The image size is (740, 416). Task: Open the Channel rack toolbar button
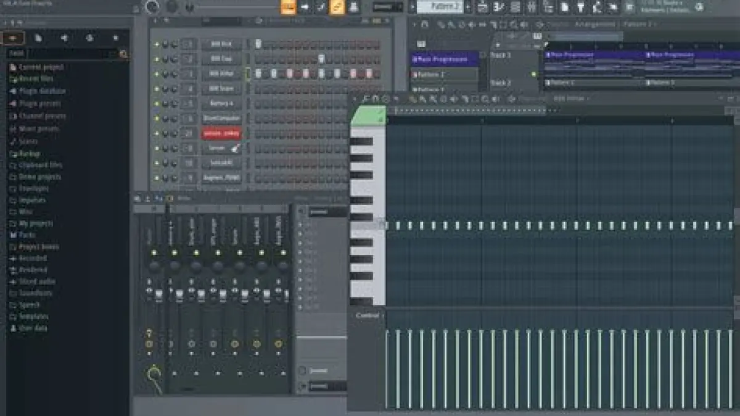click(515, 7)
